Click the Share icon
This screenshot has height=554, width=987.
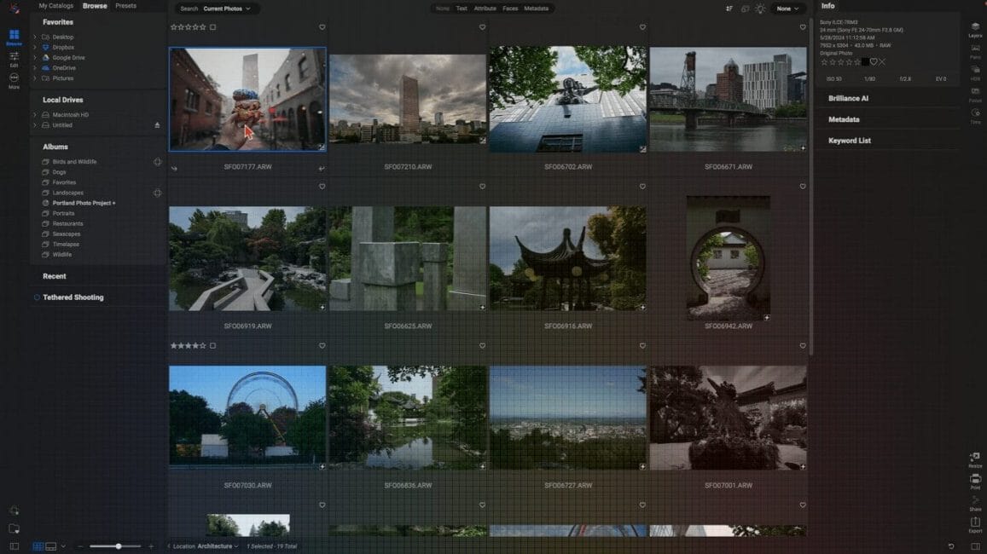[x=975, y=500]
